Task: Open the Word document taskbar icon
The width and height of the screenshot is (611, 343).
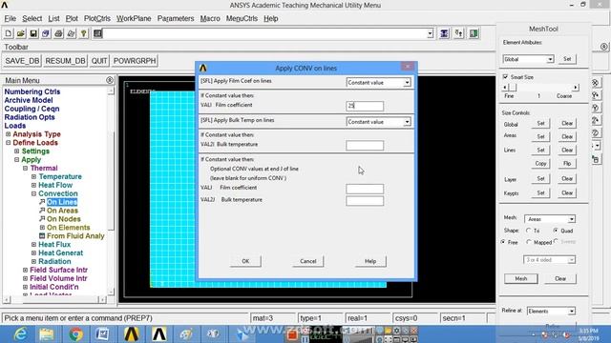Action: coord(103,334)
